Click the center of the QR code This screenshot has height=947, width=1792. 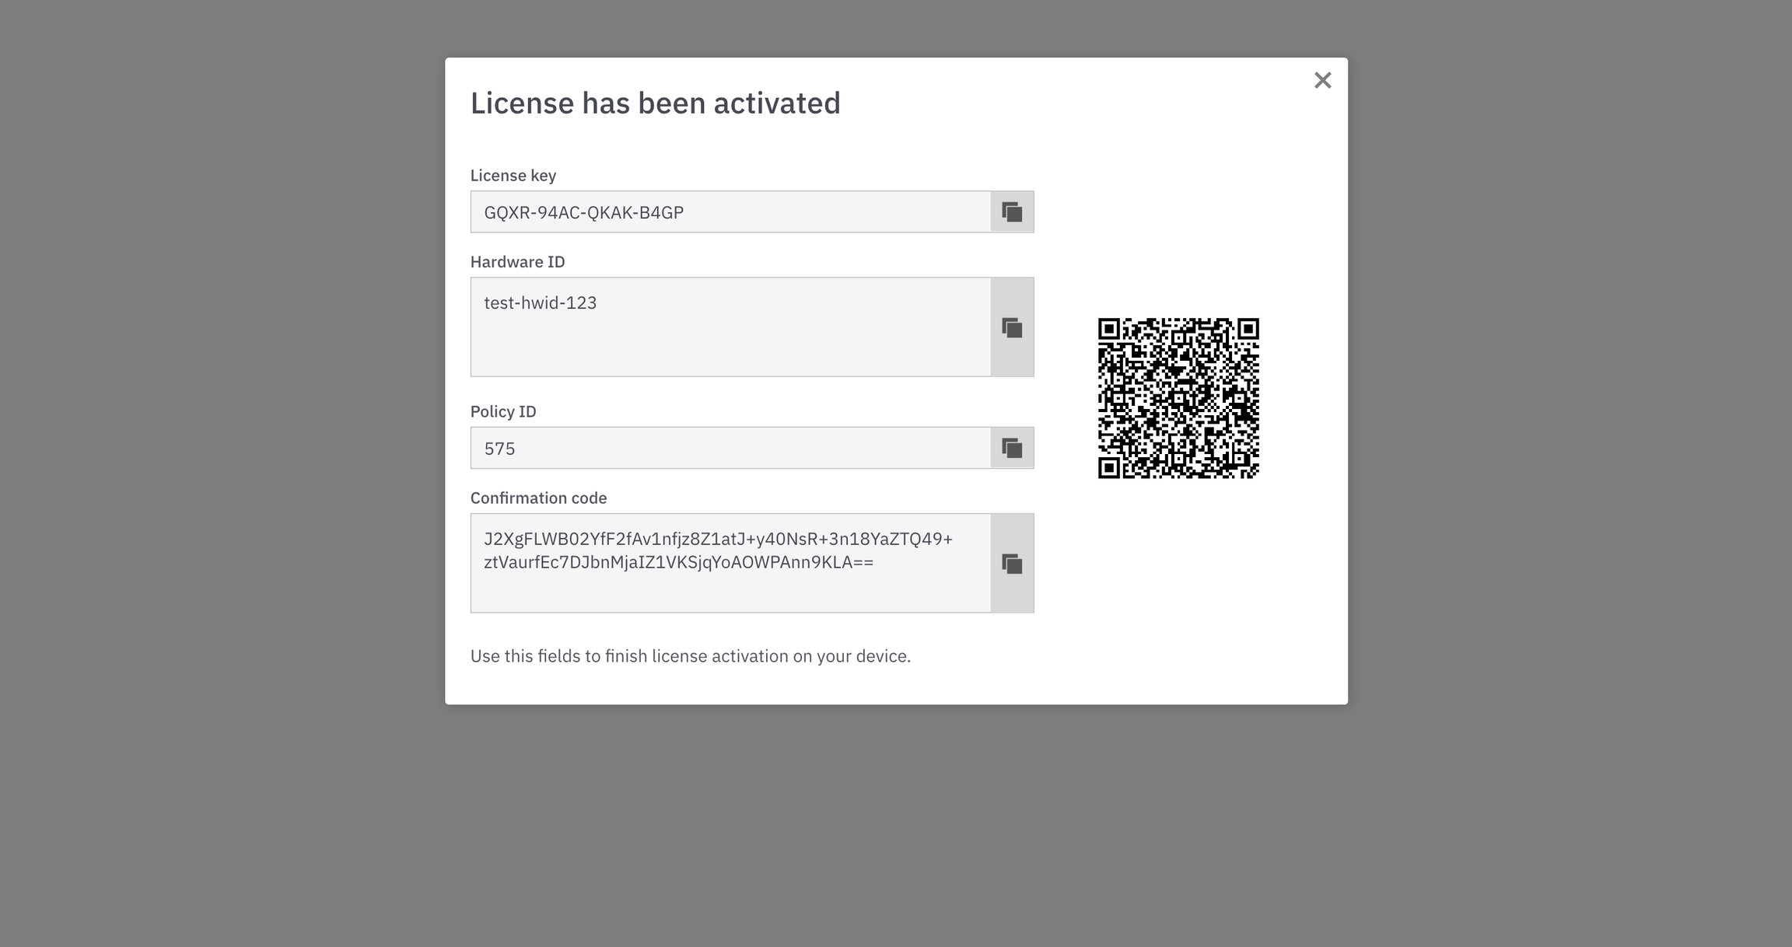pos(1178,398)
